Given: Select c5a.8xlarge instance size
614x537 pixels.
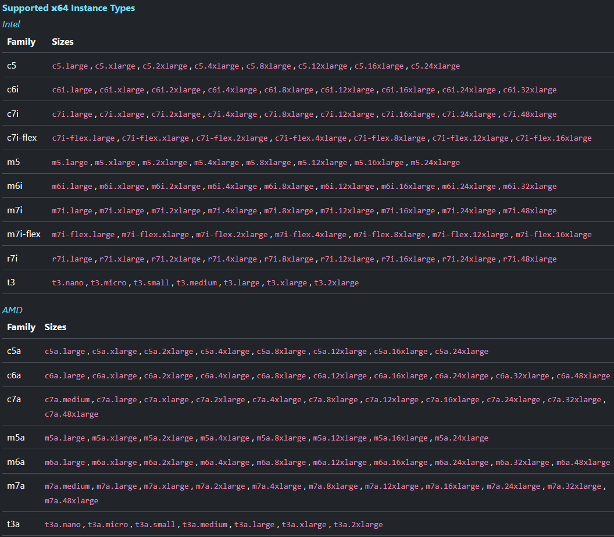Looking at the screenshot, I should point(281,351).
